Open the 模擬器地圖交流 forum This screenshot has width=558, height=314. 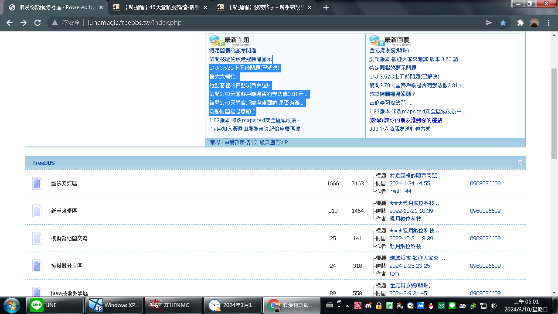coord(69,239)
